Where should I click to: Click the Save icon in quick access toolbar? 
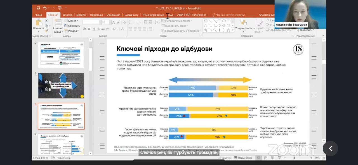tap(38, 8)
